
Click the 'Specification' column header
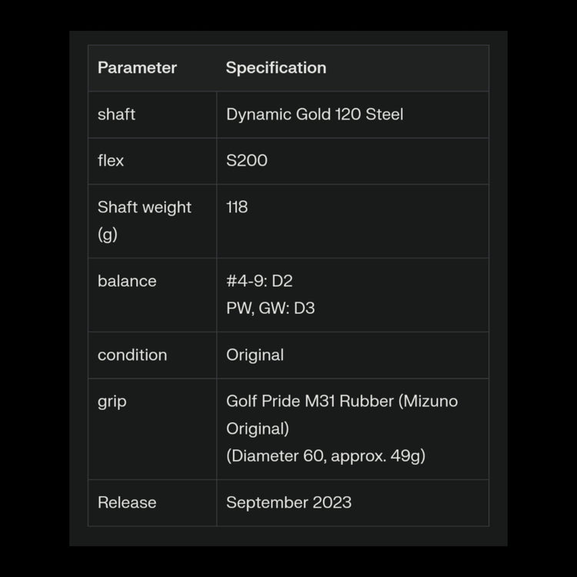coord(275,68)
